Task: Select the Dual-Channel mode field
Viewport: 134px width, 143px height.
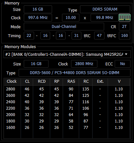Action: [64, 27]
